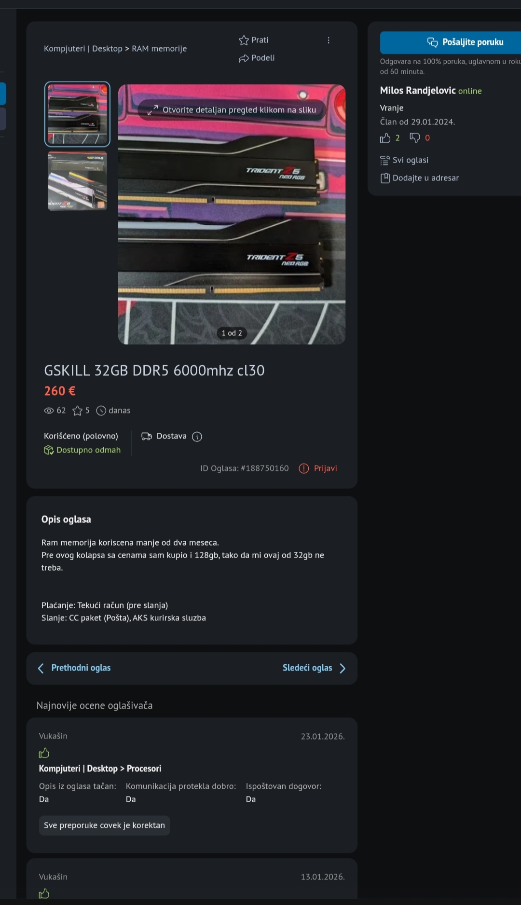Open detailed view of main product image
This screenshot has width=521, height=905.
pos(232,214)
